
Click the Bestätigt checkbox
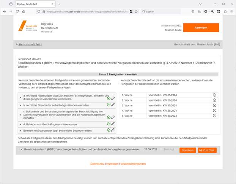tap(161, 149)
